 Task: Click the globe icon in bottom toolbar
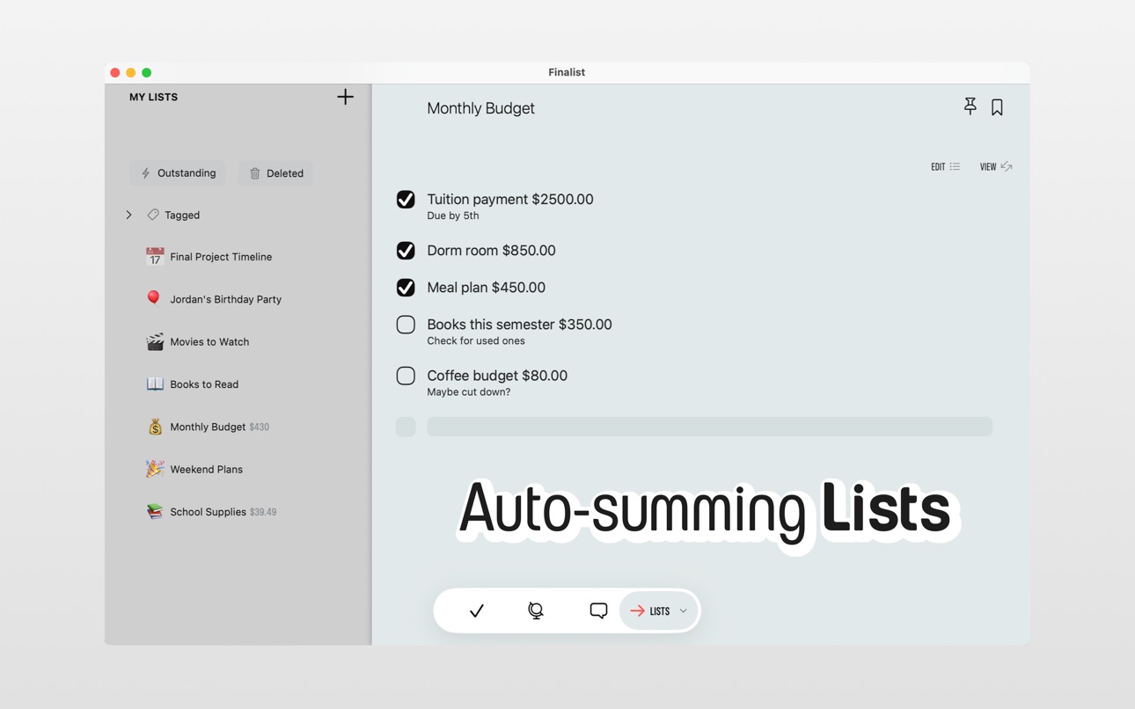(536, 610)
